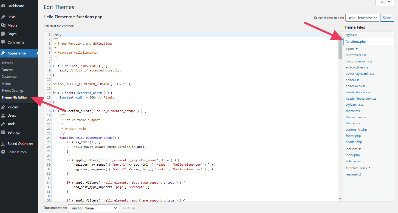Viewport: 398px width, 213px height.
Task: Open the theme selection dropdown
Action: [x=362, y=18]
